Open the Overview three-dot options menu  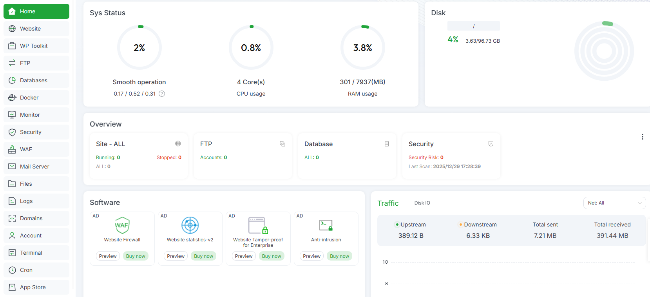pos(642,137)
